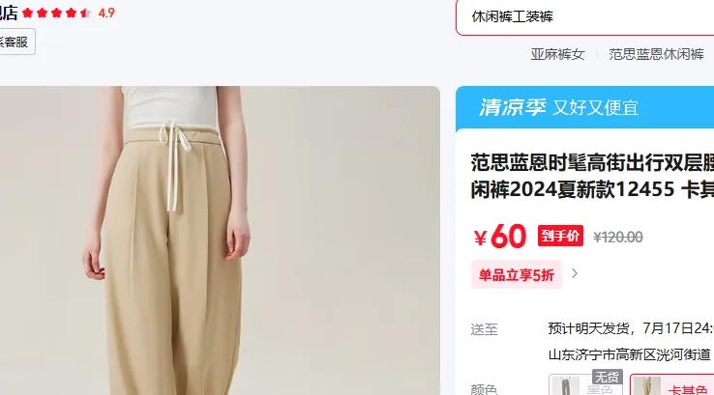Click the 范思蓝恩 product title text
714x395 pixels.
(592, 176)
